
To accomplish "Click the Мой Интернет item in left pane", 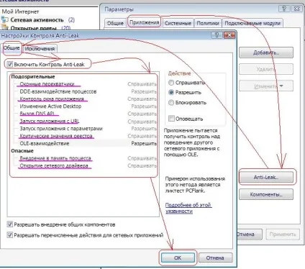I will pos(20,12).
